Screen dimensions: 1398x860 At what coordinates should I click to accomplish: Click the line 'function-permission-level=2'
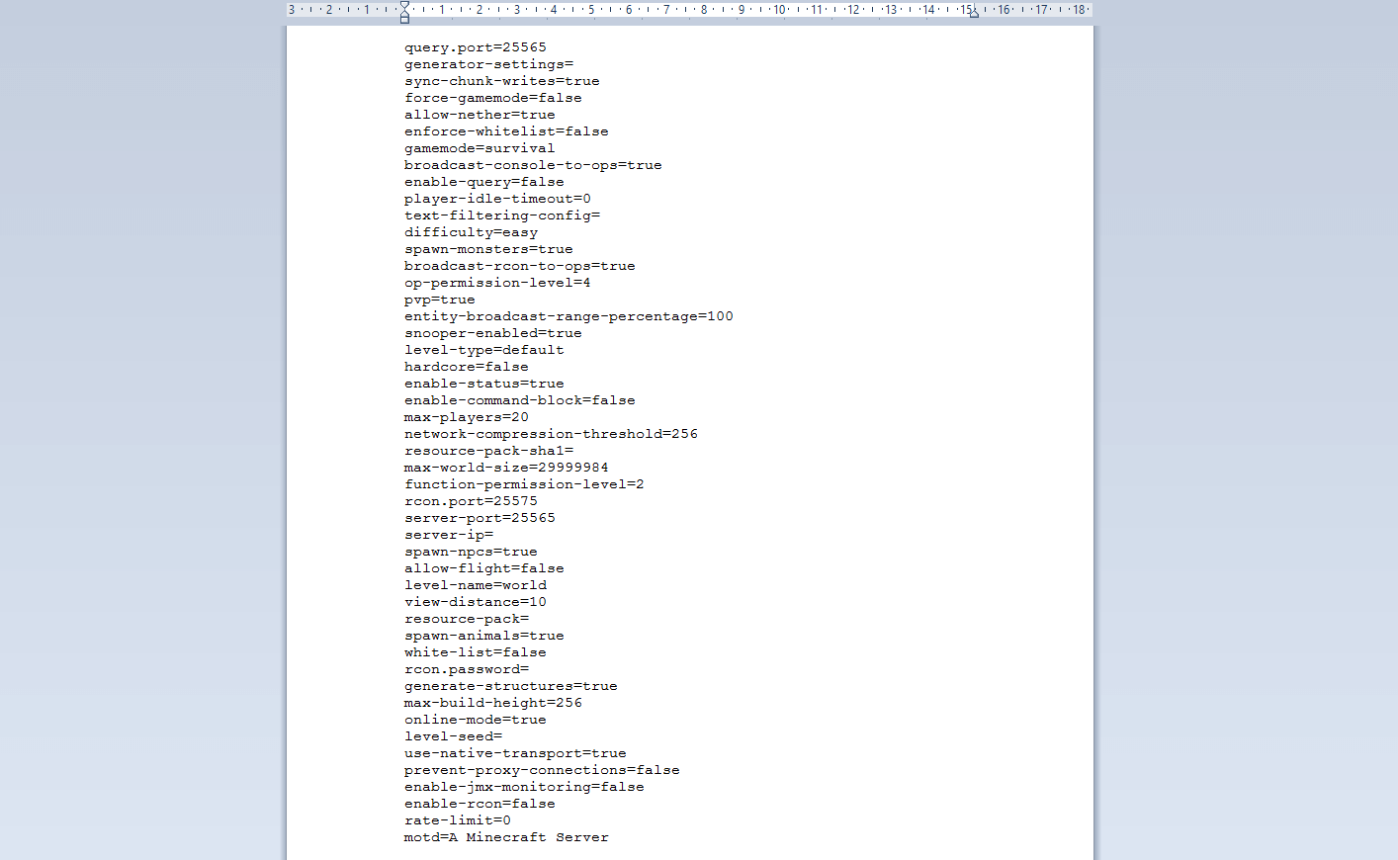[524, 484]
